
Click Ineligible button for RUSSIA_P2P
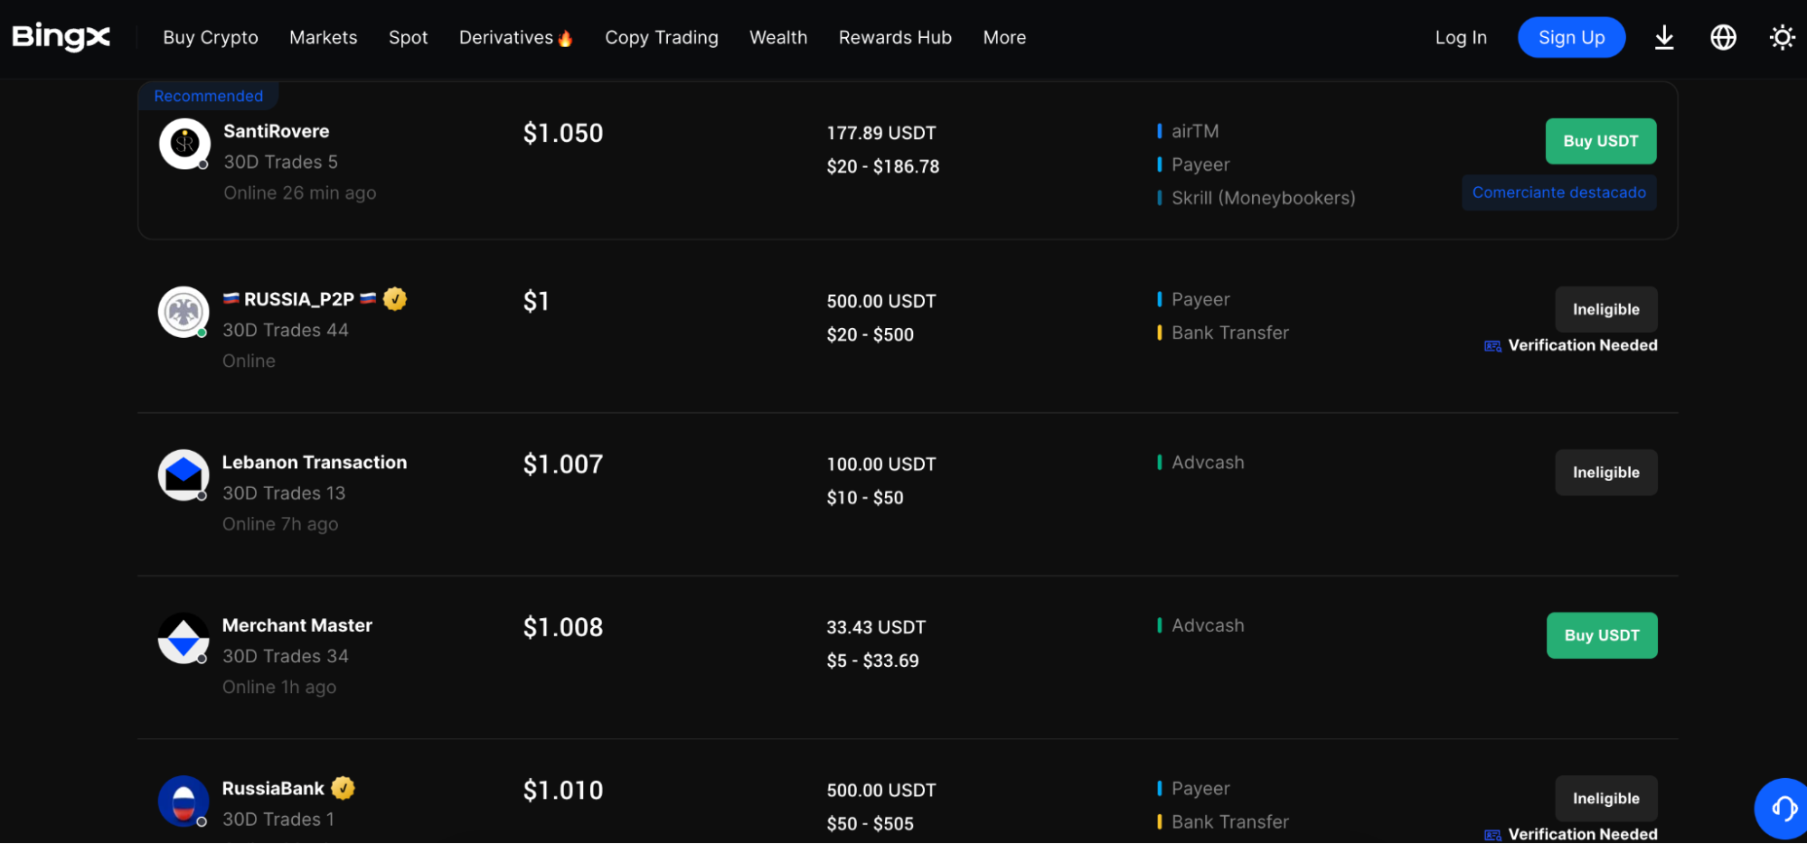1605,309
